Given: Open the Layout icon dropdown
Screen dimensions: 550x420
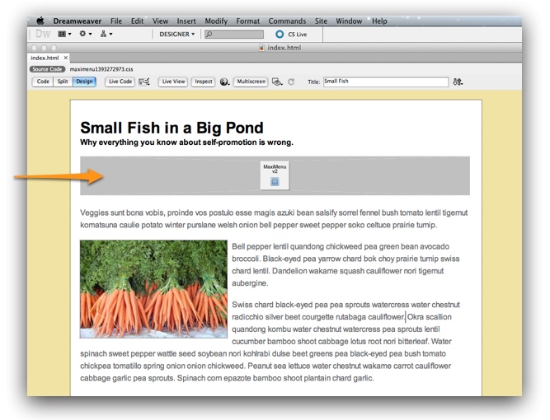Looking at the screenshot, I should tap(65, 35).
